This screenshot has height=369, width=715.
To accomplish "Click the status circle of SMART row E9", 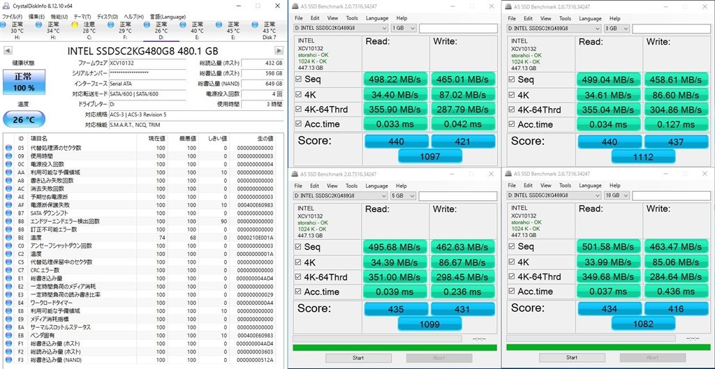I will [x=8, y=319].
